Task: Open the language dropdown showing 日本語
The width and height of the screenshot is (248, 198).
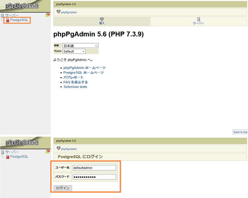Action: 80,46
